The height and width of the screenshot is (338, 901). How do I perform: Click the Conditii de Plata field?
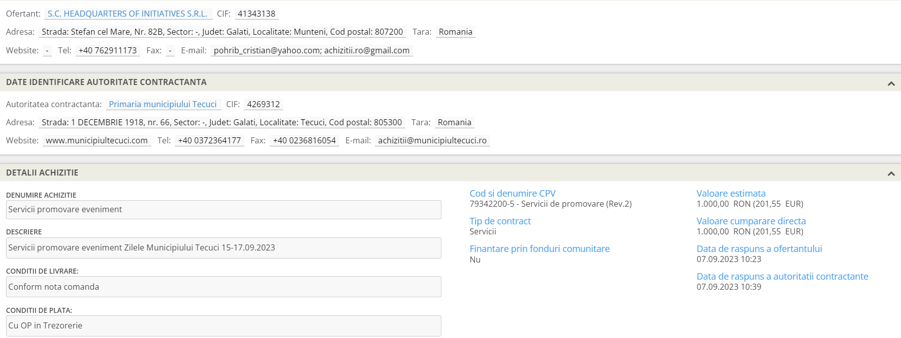(x=223, y=325)
